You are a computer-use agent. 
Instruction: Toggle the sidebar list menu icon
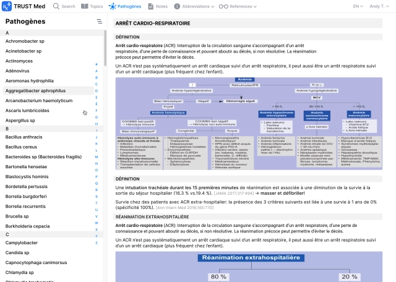(x=99, y=21)
